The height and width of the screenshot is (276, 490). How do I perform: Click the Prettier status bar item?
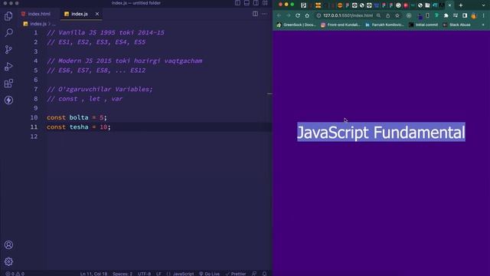pos(236,274)
